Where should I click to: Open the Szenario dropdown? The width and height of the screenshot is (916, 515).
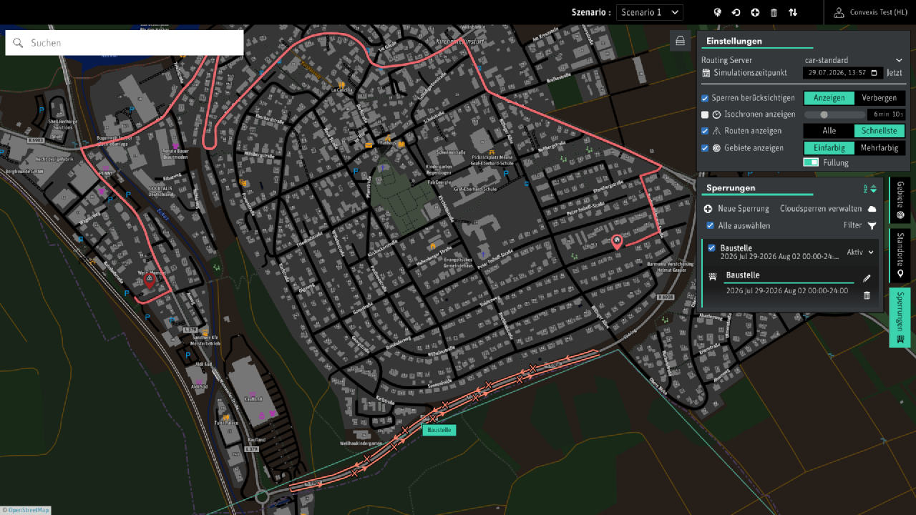tap(649, 12)
